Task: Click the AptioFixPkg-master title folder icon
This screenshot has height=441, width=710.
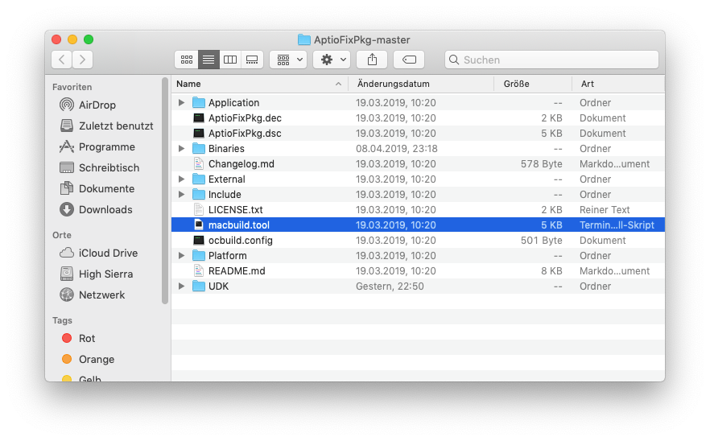Action: 303,40
